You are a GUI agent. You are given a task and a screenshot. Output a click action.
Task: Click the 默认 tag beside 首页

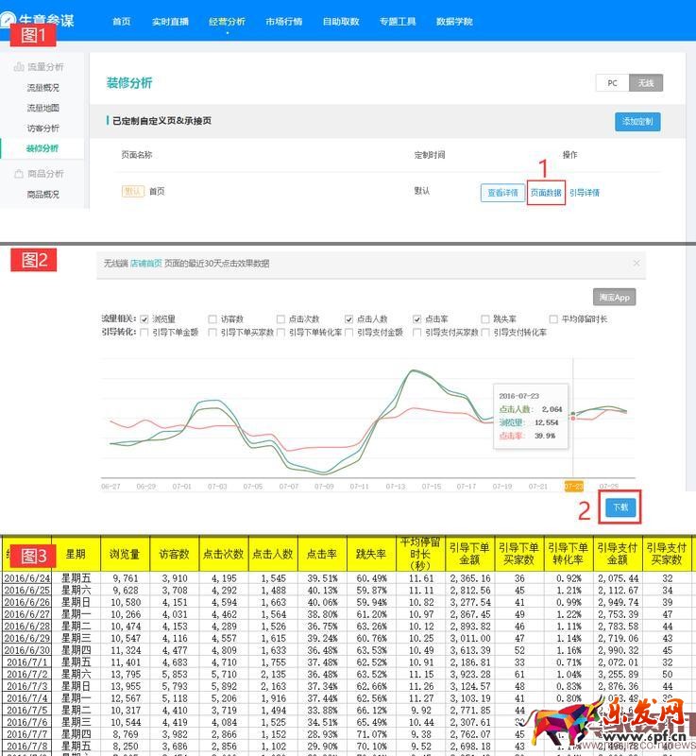tap(133, 191)
